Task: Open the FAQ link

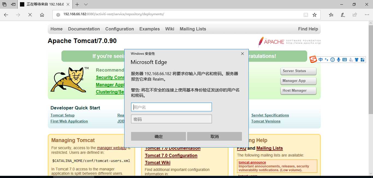Action: click(x=241, y=148)
